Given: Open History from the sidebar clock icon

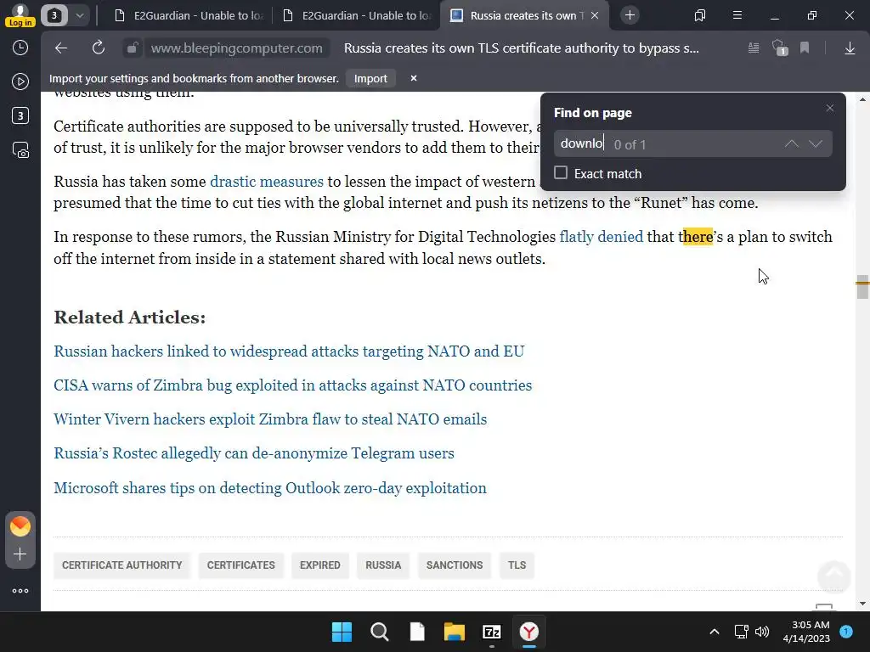Looking at the screenshot, I should [x=20, y=48].
